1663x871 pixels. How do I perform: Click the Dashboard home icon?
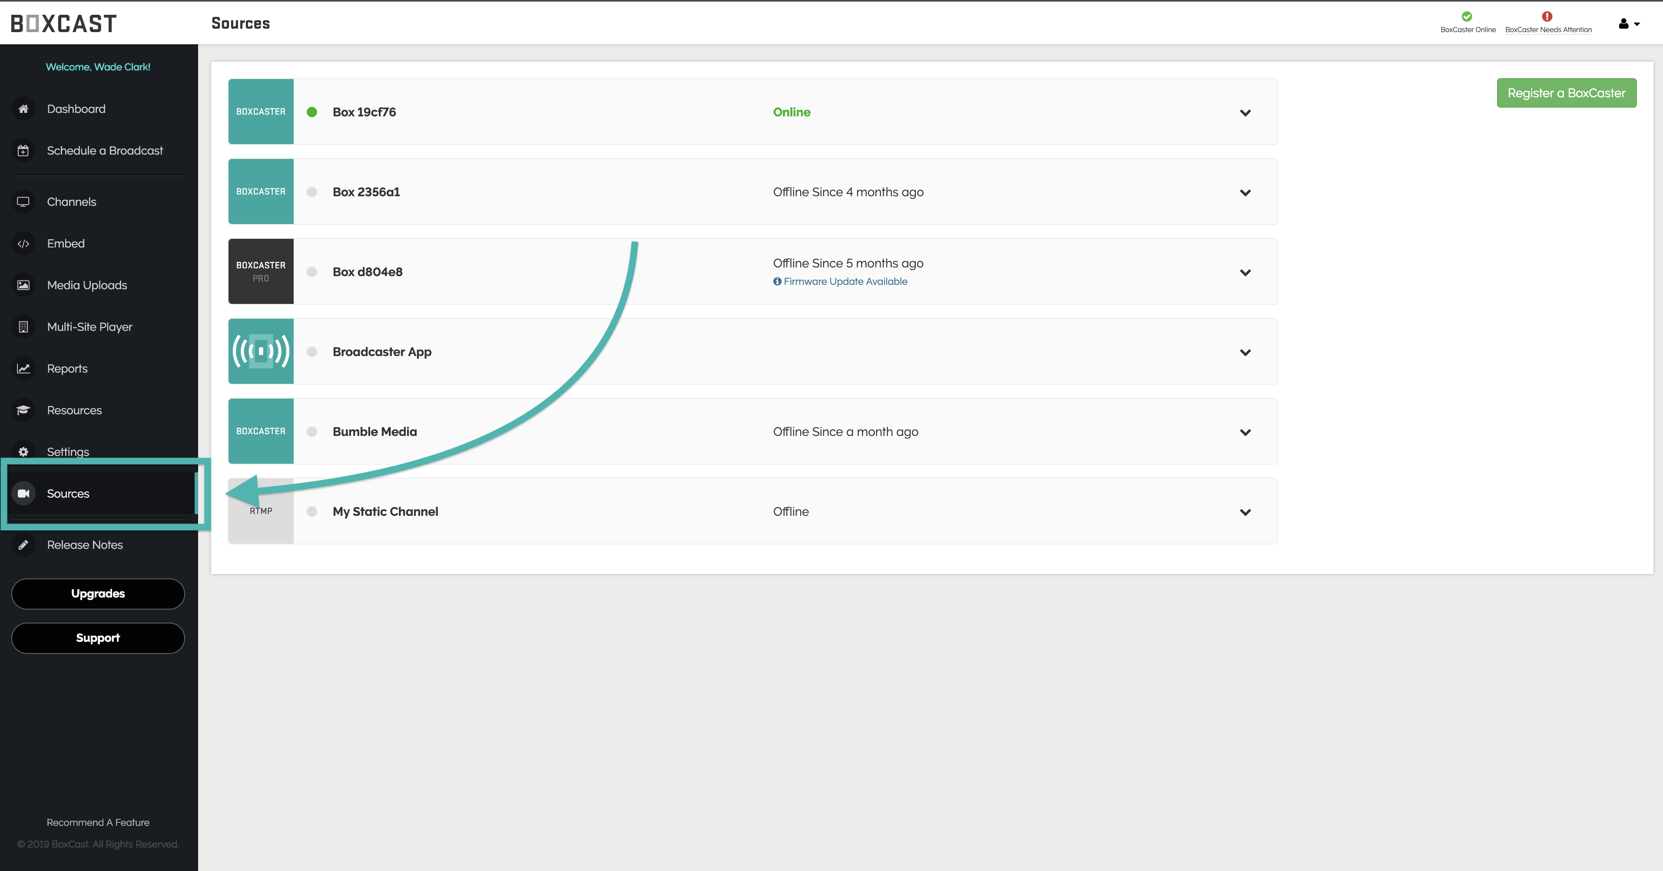coord(23,109)
